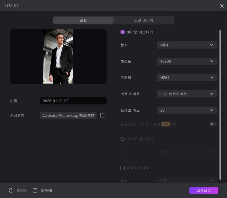
Task: Select the 오디오 내보내기 radio button
Action: [x=123, y=139]
